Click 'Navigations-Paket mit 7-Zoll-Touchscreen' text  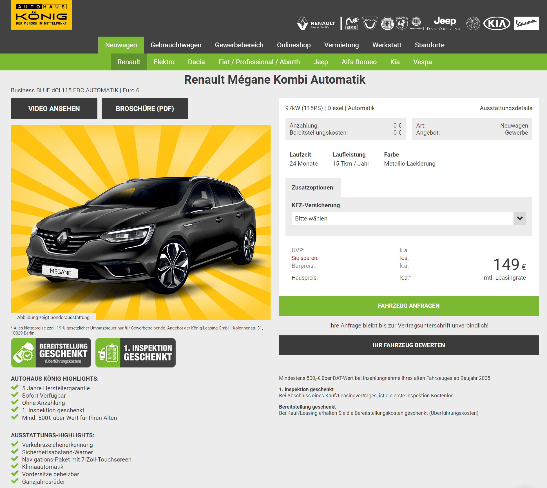[x=77, y=460]
